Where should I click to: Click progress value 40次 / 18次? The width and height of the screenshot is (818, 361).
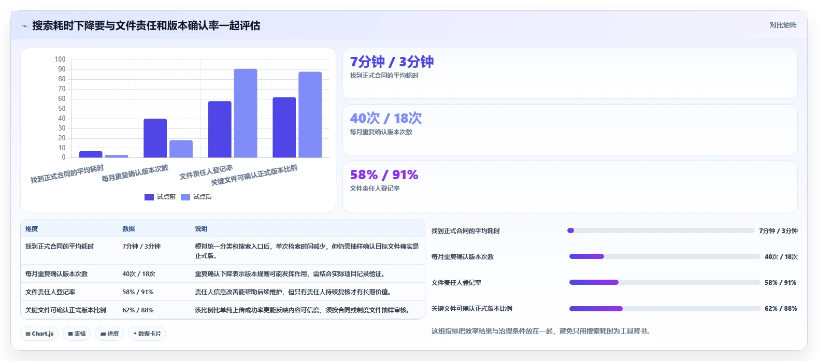tap(781, 257)
